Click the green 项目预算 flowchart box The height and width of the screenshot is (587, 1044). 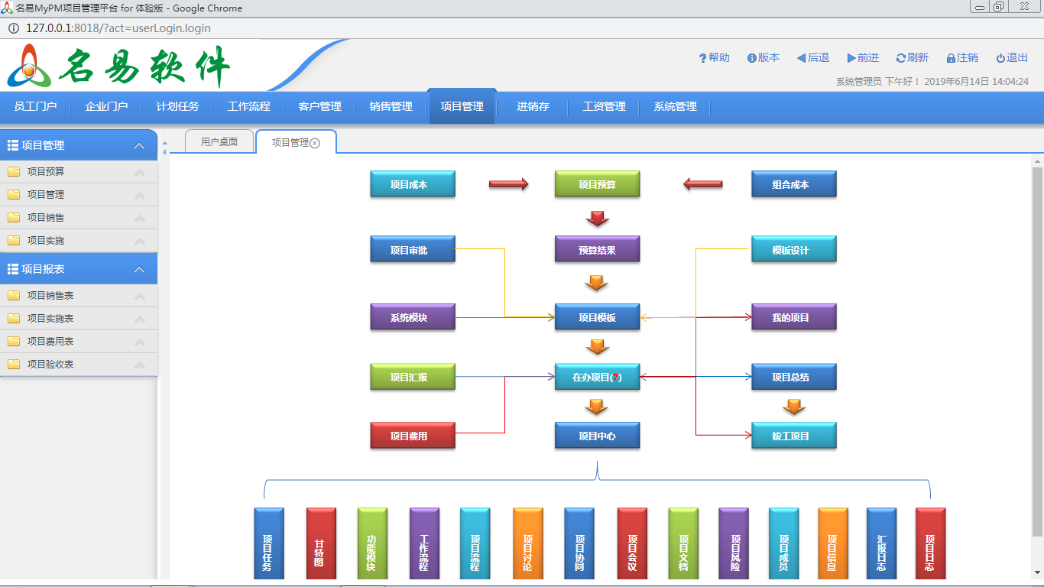click(597, 184)
